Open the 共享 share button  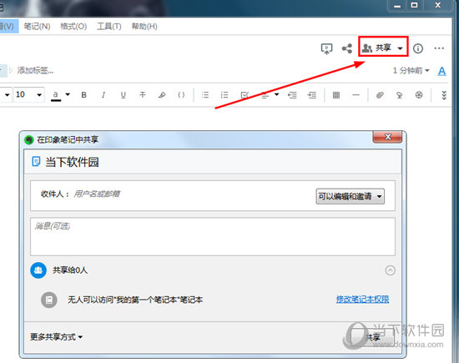point(383,47)
